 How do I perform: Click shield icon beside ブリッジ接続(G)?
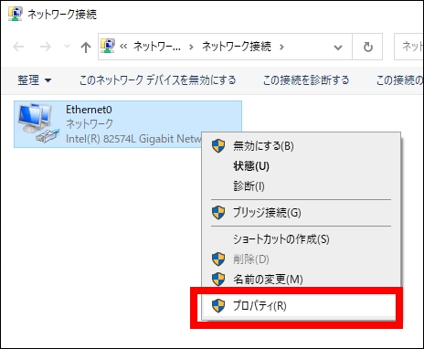coord(218,213)
